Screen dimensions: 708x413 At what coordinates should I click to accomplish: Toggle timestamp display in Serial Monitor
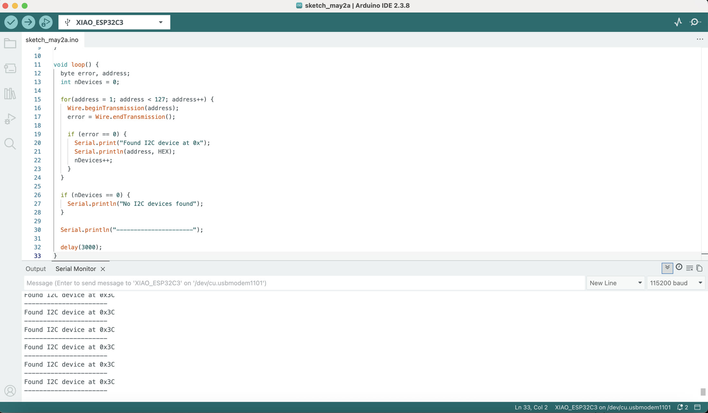[679, 267]
